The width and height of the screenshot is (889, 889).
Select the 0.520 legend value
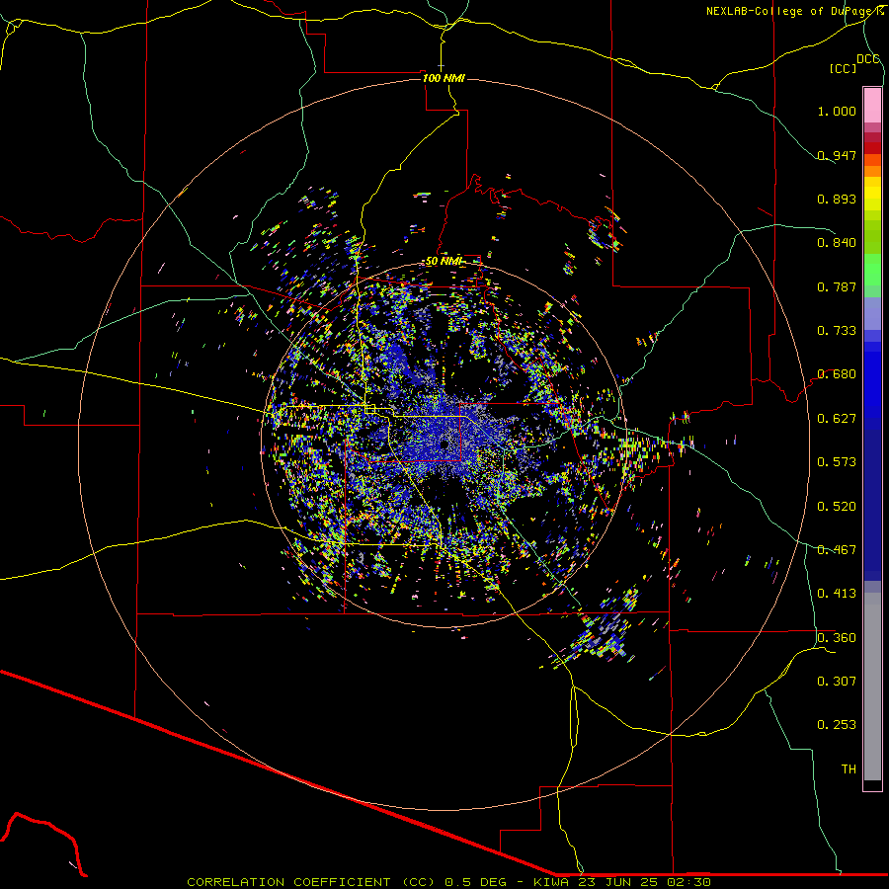[837, 507]
